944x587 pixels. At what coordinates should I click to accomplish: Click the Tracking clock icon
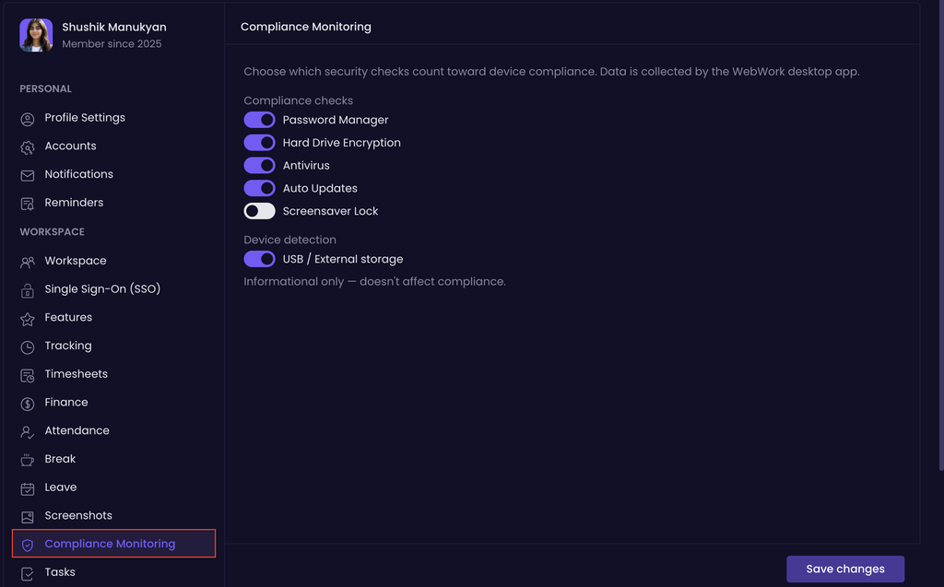[27, 347]
